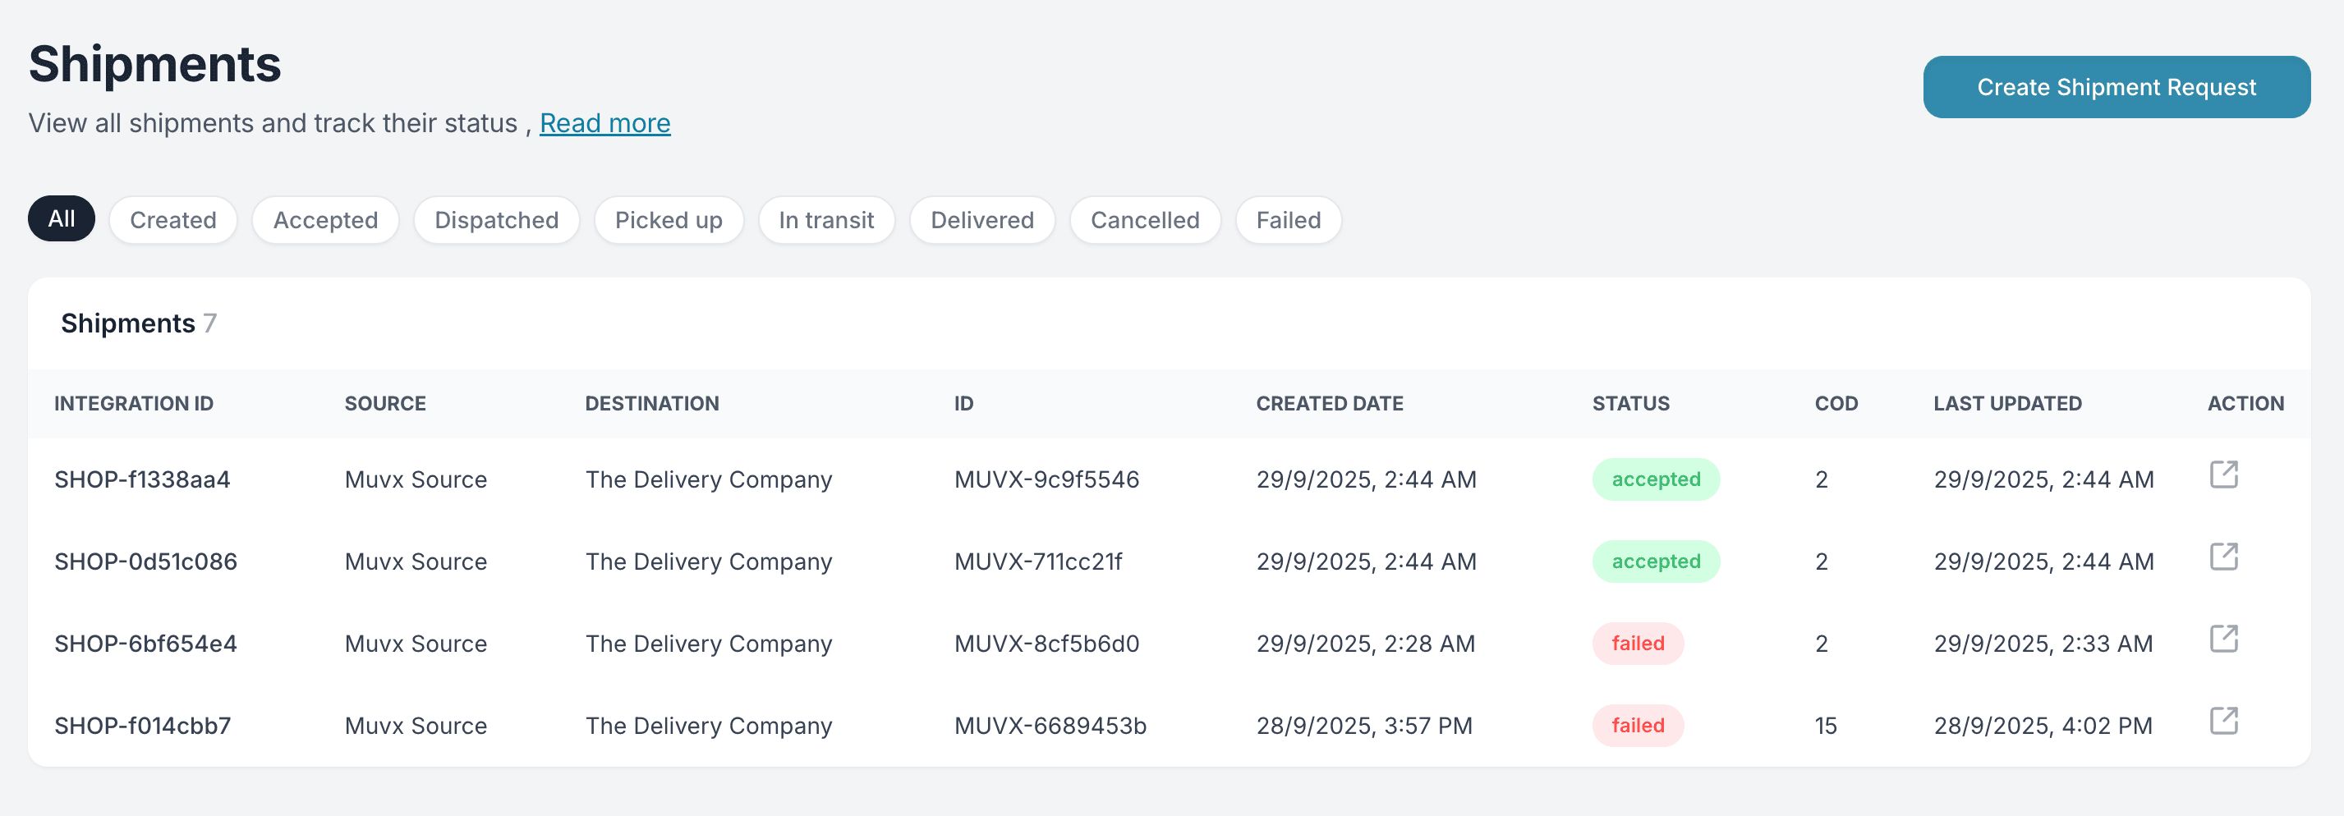2344x816 pixels.
Task: Select the All filter tab
Action: pyautogui.click(x=61, y=219)
